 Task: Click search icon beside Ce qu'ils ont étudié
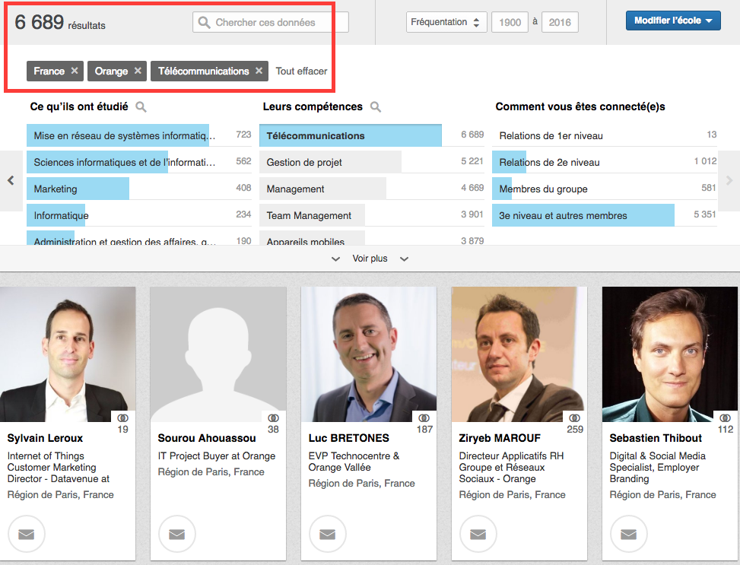pyautogui.click(x=141, y=107)
